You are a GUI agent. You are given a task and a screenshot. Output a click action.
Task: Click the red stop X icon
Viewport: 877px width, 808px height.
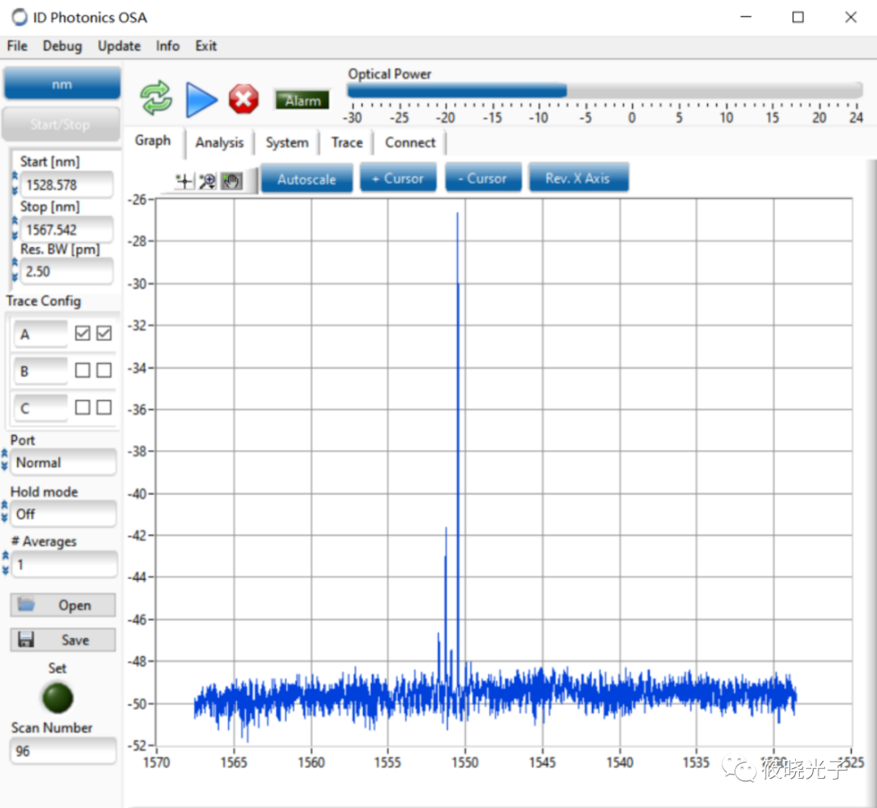point(243,100)
